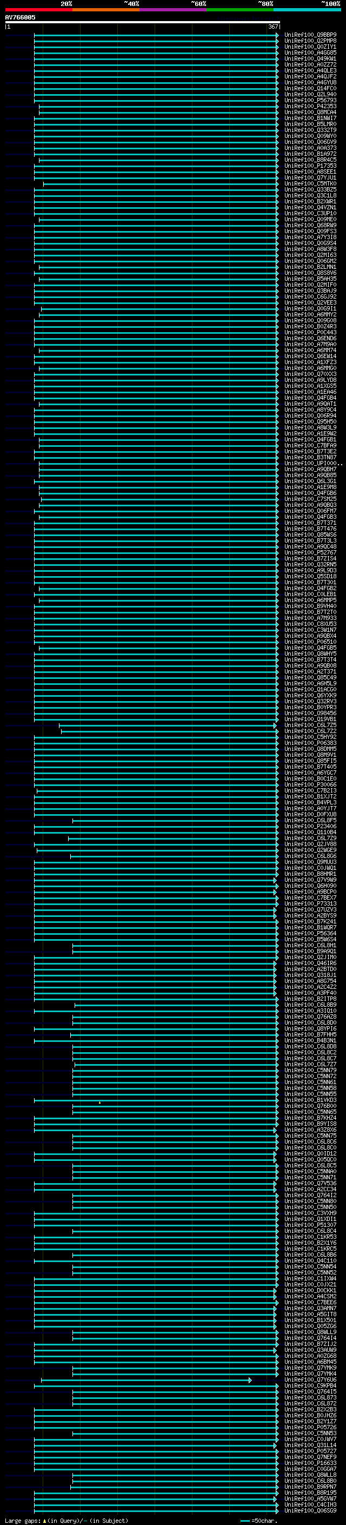Select the UniRef100_P52767 label

(x=310, y=553)
